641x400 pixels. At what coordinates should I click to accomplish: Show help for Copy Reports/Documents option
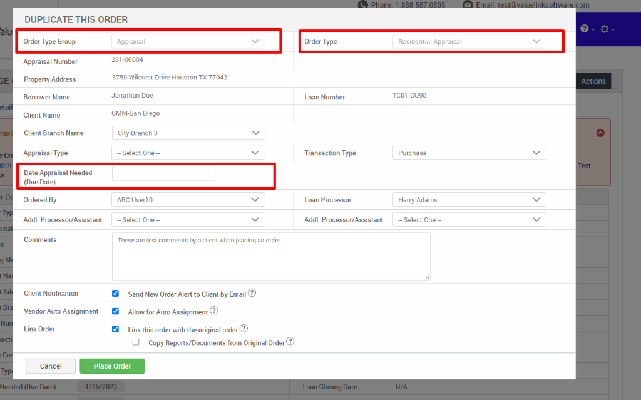tap(290, 342)
